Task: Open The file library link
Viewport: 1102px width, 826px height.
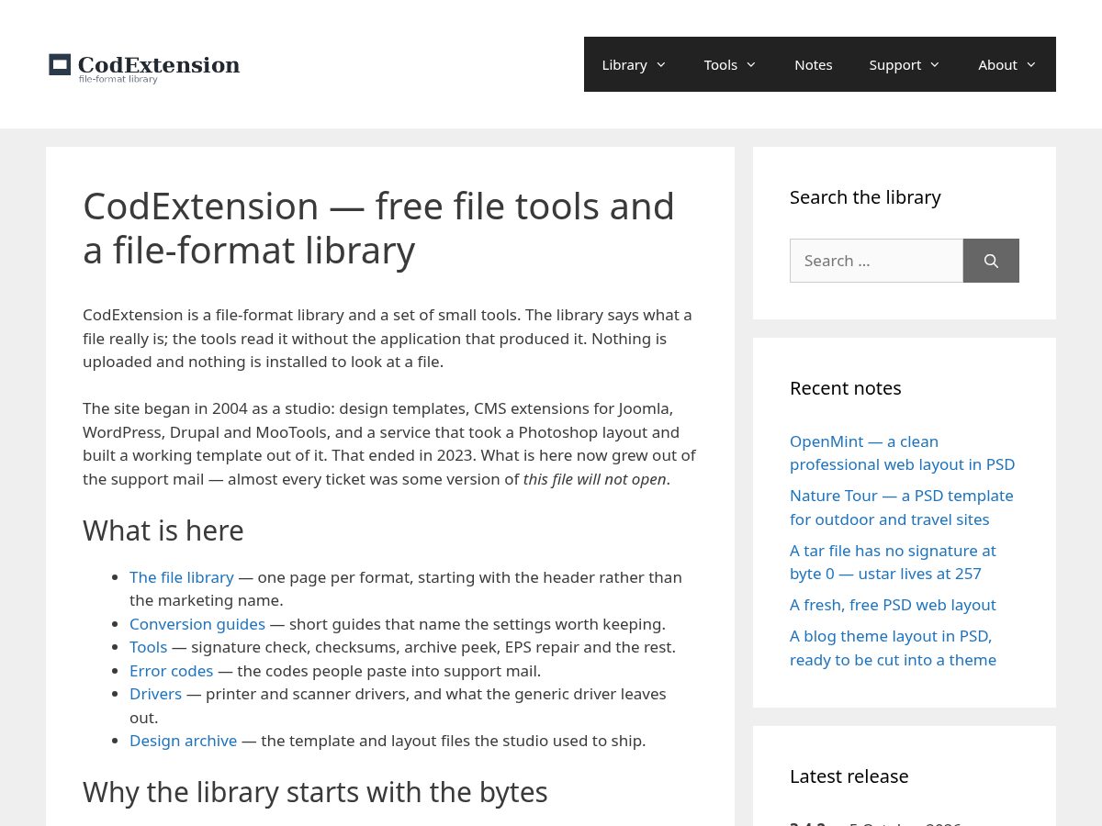Action: (x=182, y=577)
